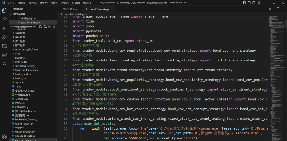Open the 终端(T) menu
Image resolution: width=287 pixels, height=141 pixels.
76,3
